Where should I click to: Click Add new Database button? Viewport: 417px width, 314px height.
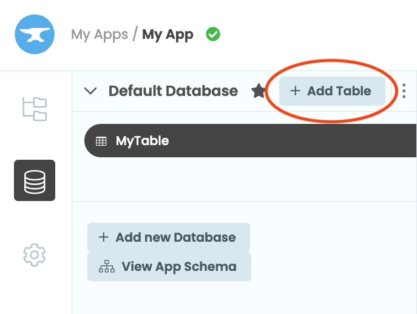point(168,237)
